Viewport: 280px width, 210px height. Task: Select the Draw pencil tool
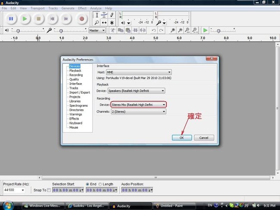[112, 15]
